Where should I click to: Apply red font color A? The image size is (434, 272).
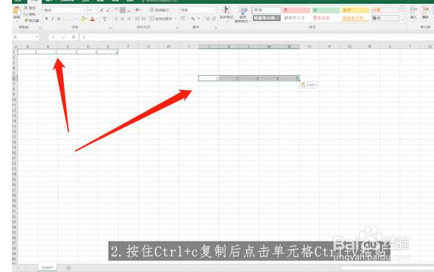tap(93, 19)
